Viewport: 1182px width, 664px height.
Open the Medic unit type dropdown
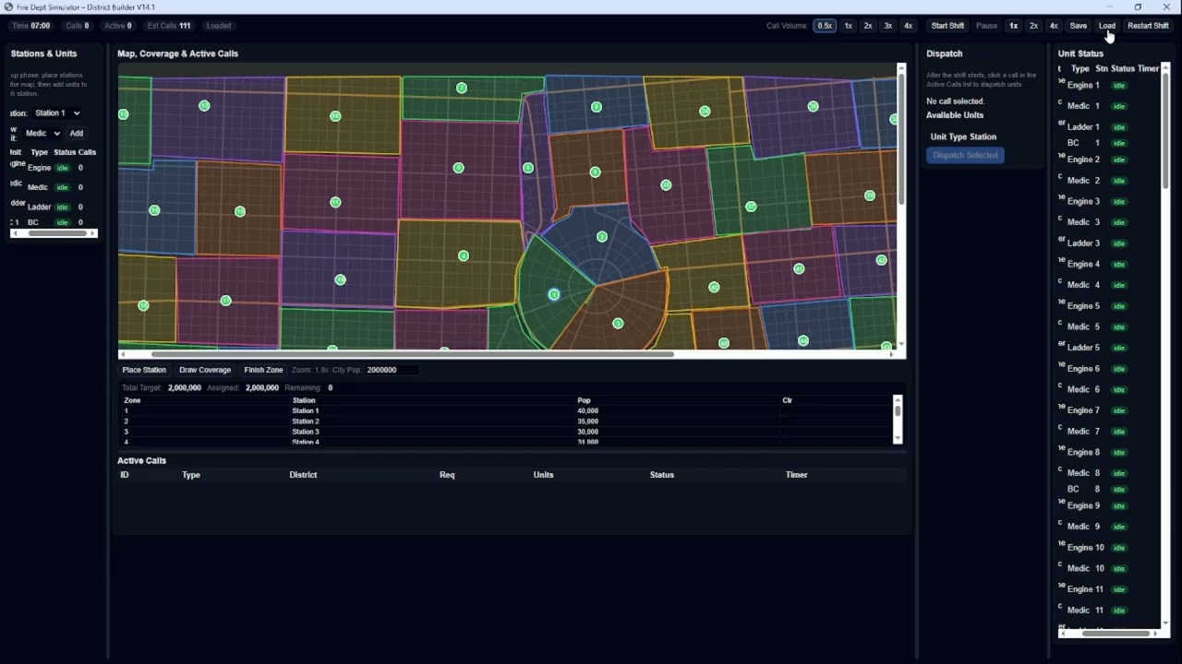click(42, 134)
